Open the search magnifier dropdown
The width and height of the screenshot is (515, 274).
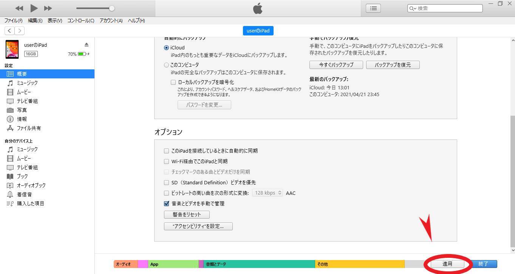tap(413, 8)
